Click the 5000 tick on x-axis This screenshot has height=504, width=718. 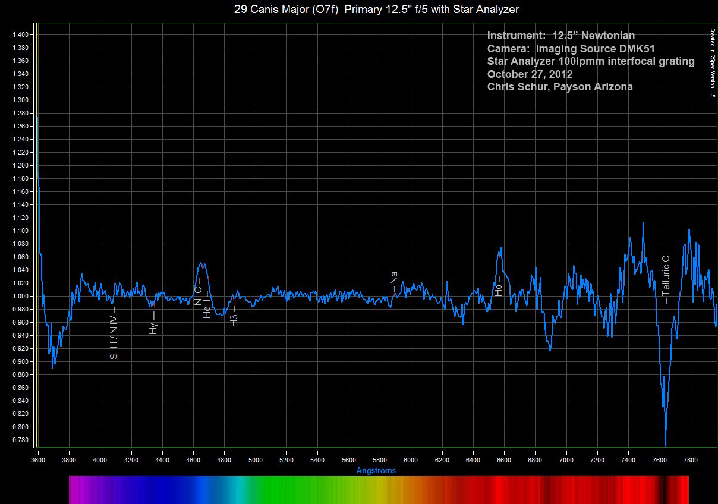click(256, 459)
